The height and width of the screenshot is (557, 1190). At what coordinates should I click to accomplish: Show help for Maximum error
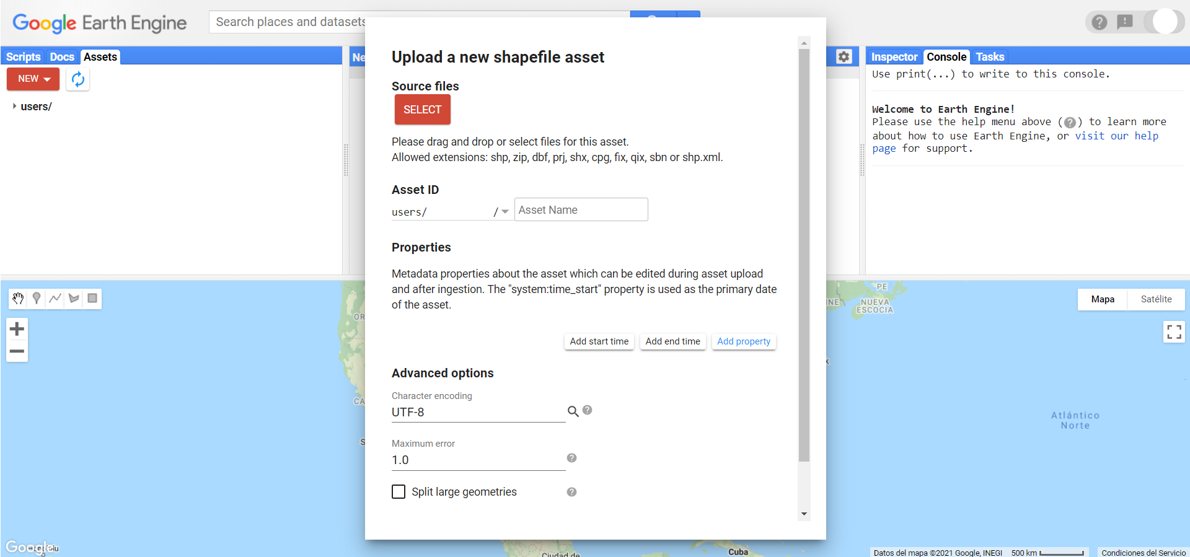pos(571,458)
